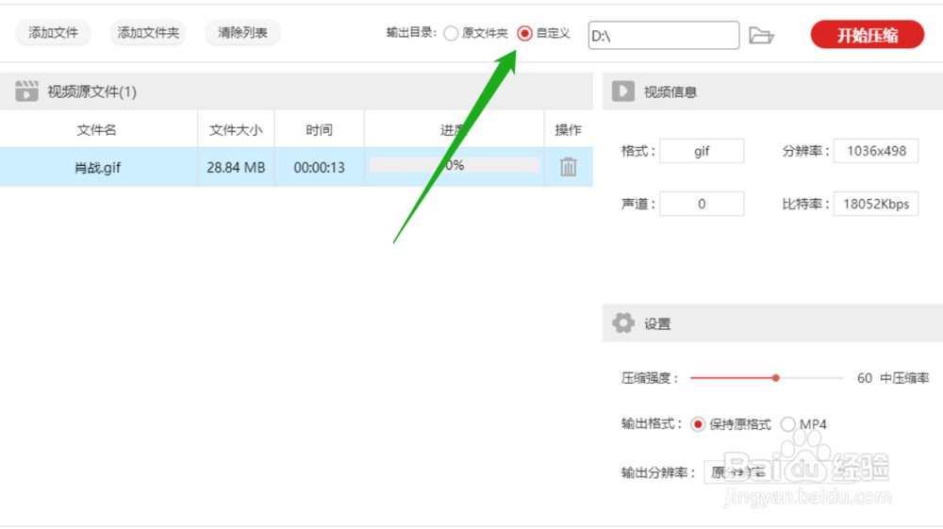Select the 肖战.gif file name cell
Image resolution: width=943 pixels, height=529 pixels.
tap(98, 167)
